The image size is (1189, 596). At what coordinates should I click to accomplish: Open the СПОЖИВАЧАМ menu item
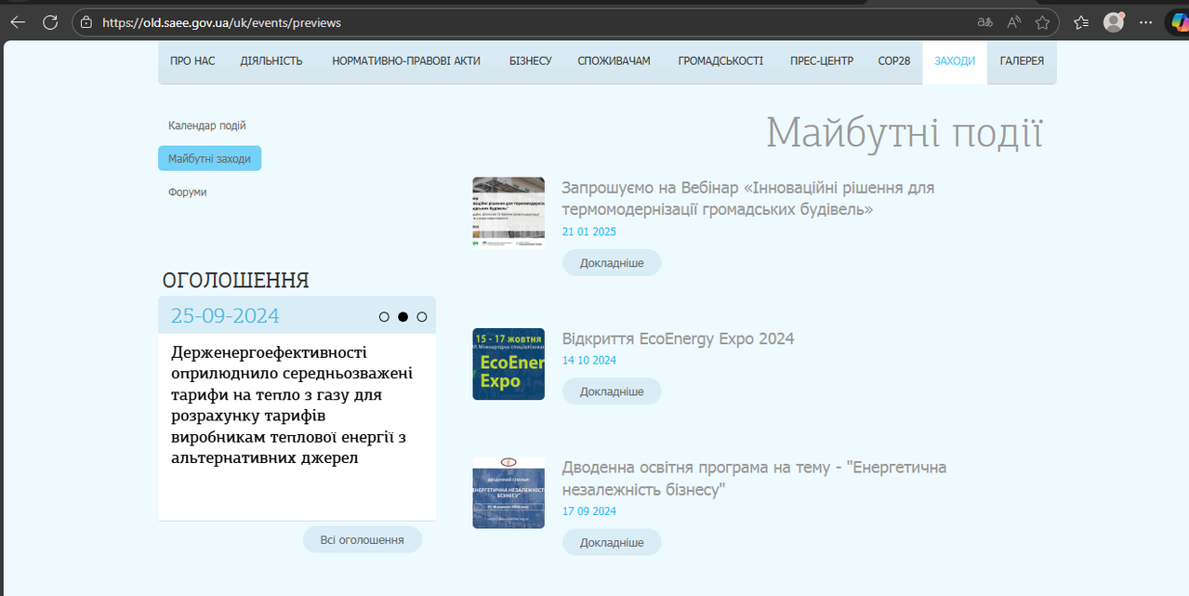click(x=614, y=61)
